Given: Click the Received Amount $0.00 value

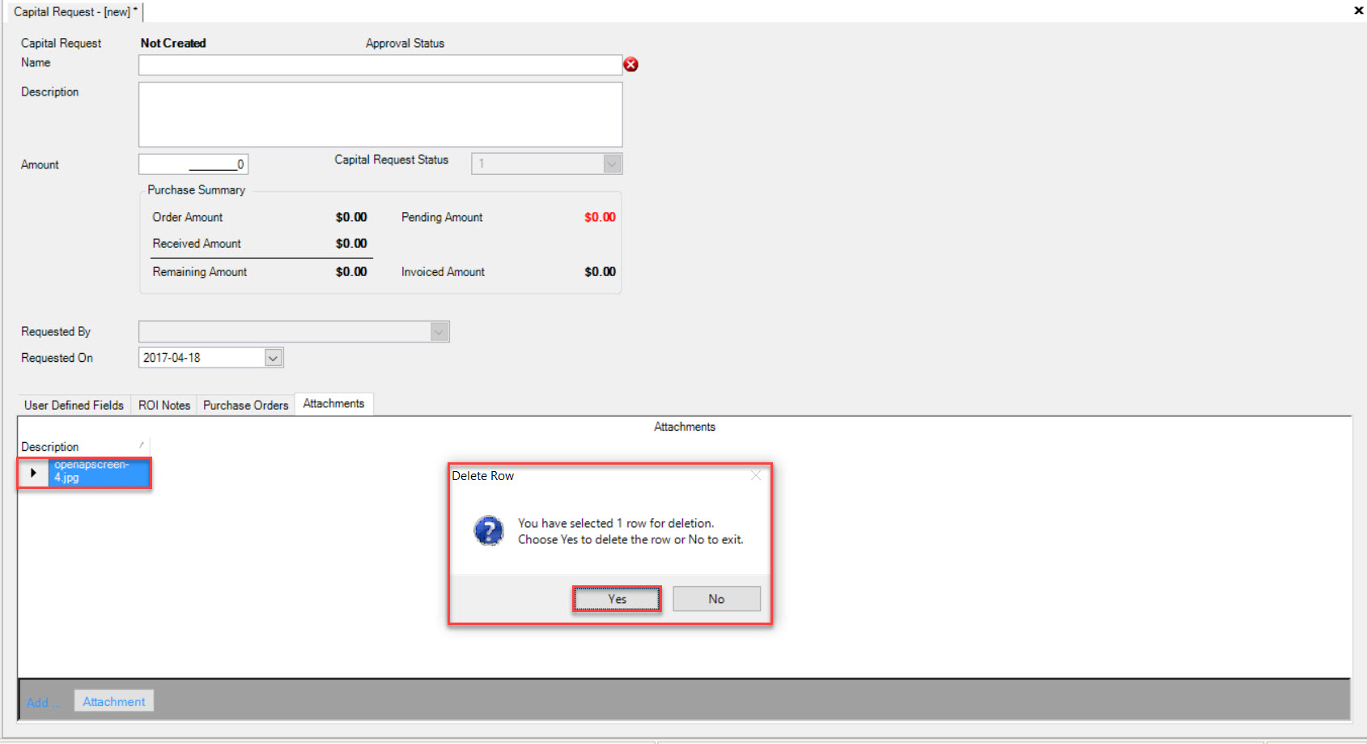Looking at the screenshot, I should (x=351, y=243).
